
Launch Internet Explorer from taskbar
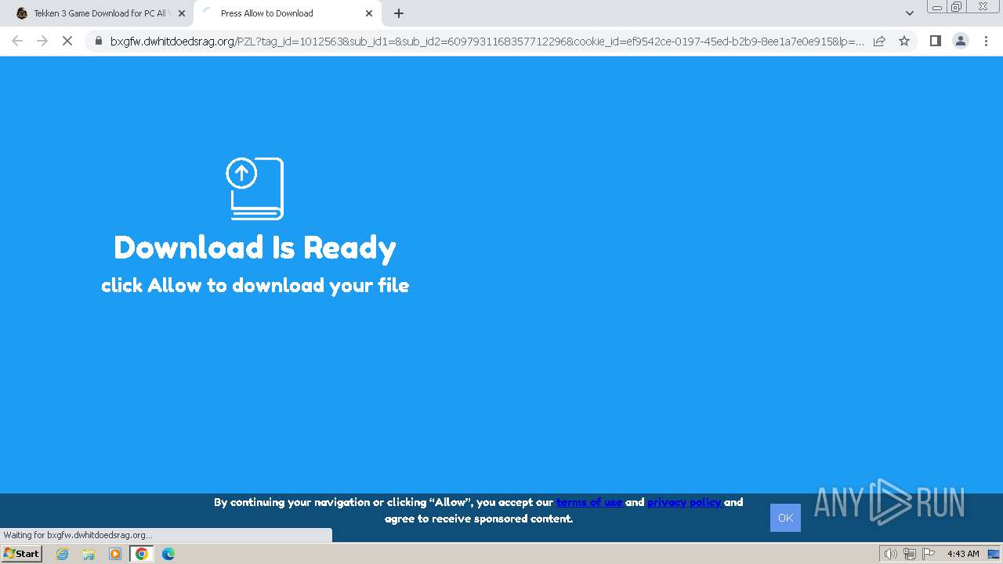click(63, 554)
